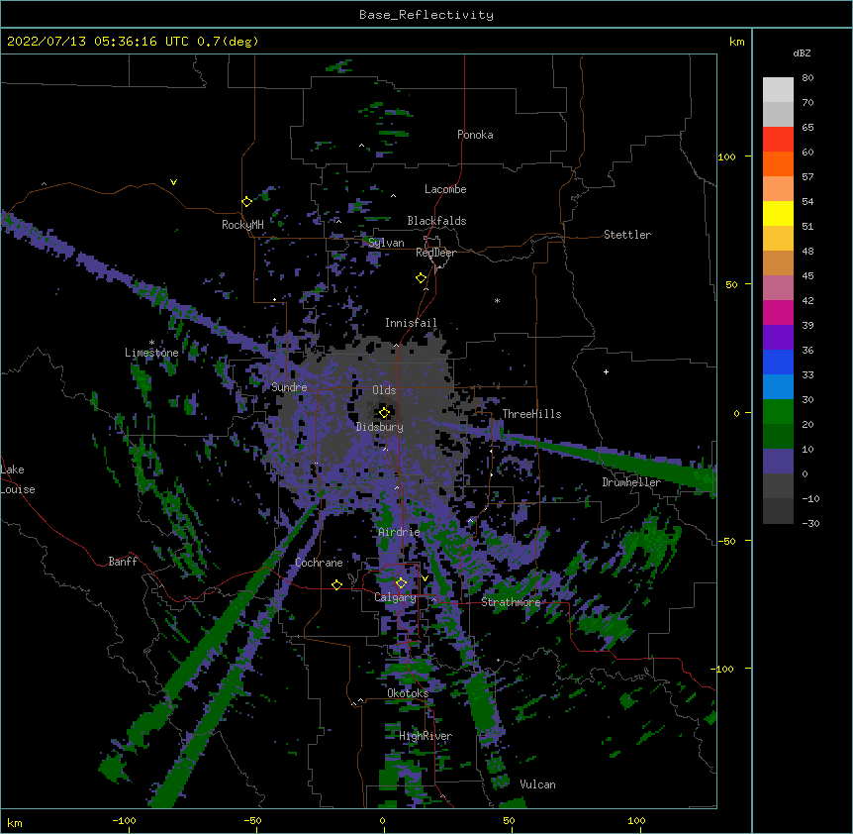Click the 50 tick on the horizontal axis

[509, 820]
